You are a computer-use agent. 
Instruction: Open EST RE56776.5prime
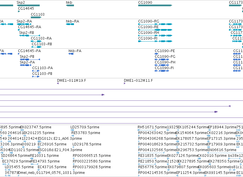[152, 167]
